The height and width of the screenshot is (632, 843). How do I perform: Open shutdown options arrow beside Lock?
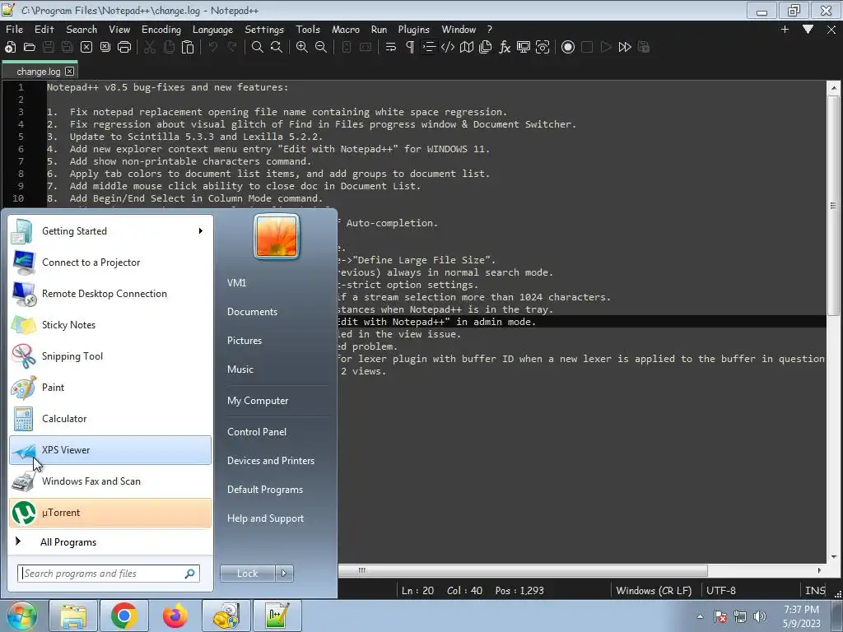284,574
